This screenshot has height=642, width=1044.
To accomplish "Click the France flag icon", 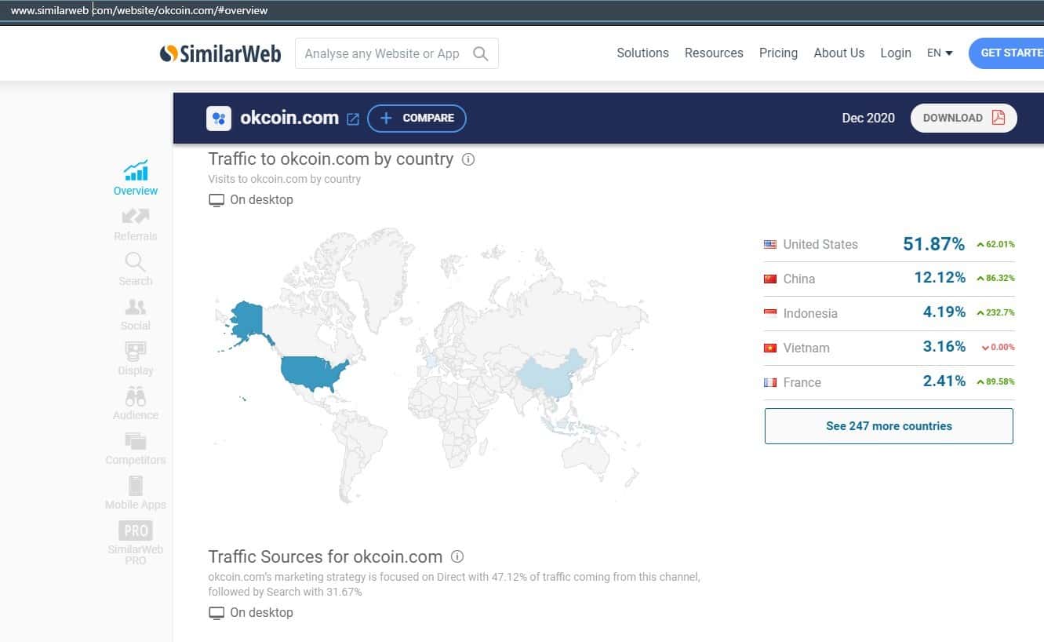I will coord(770,382).
